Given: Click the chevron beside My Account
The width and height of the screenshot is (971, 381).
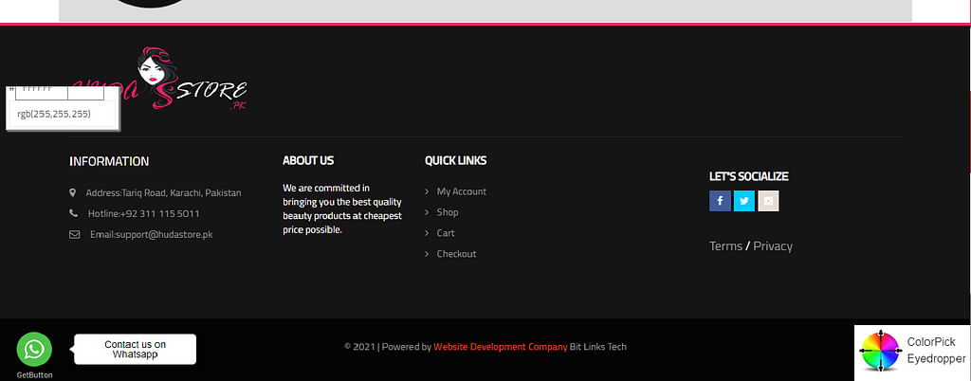Looking at the screenshot, I should coord(428,191).
